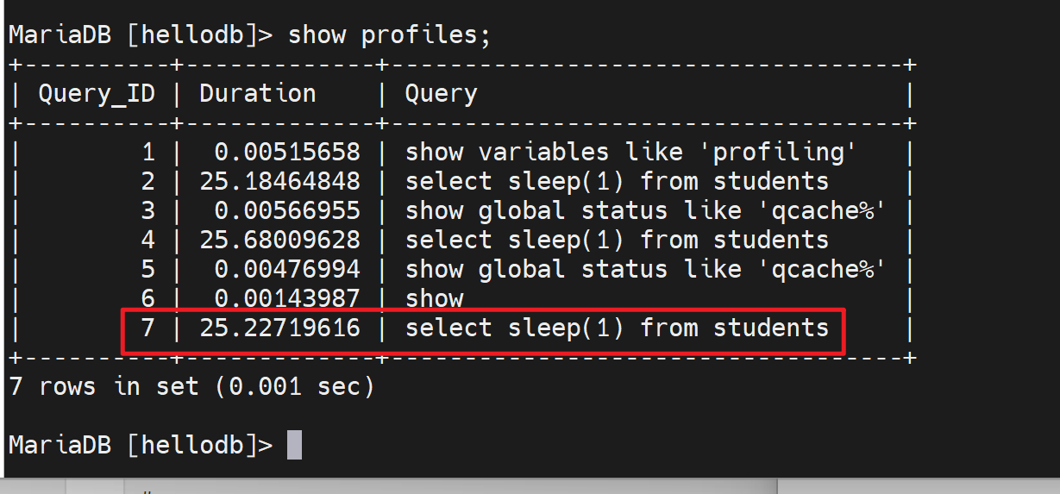Click the Query column header
Screen dimensions: 1060x494
pos(441,94)
